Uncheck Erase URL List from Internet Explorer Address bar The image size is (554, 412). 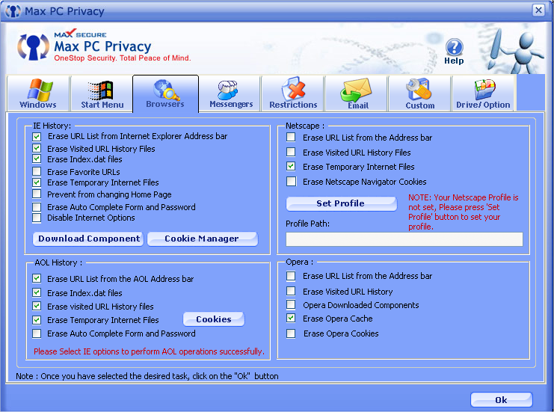[x=37, y=136]
